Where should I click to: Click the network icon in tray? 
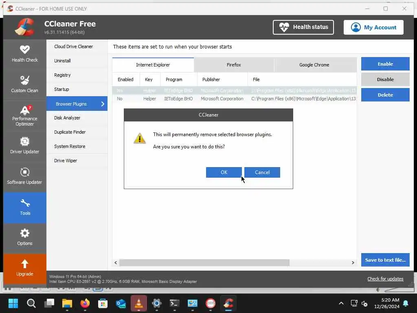[354, 303]
